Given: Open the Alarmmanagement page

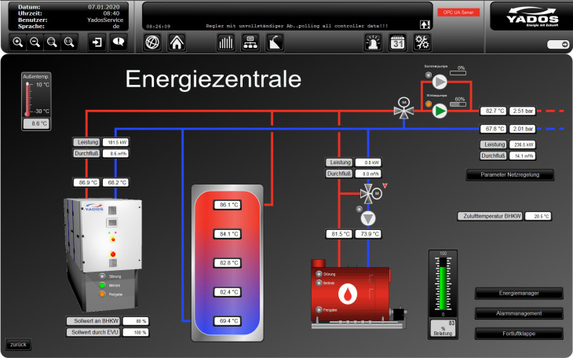Looking at the screenshot, I should coord(519,313).
